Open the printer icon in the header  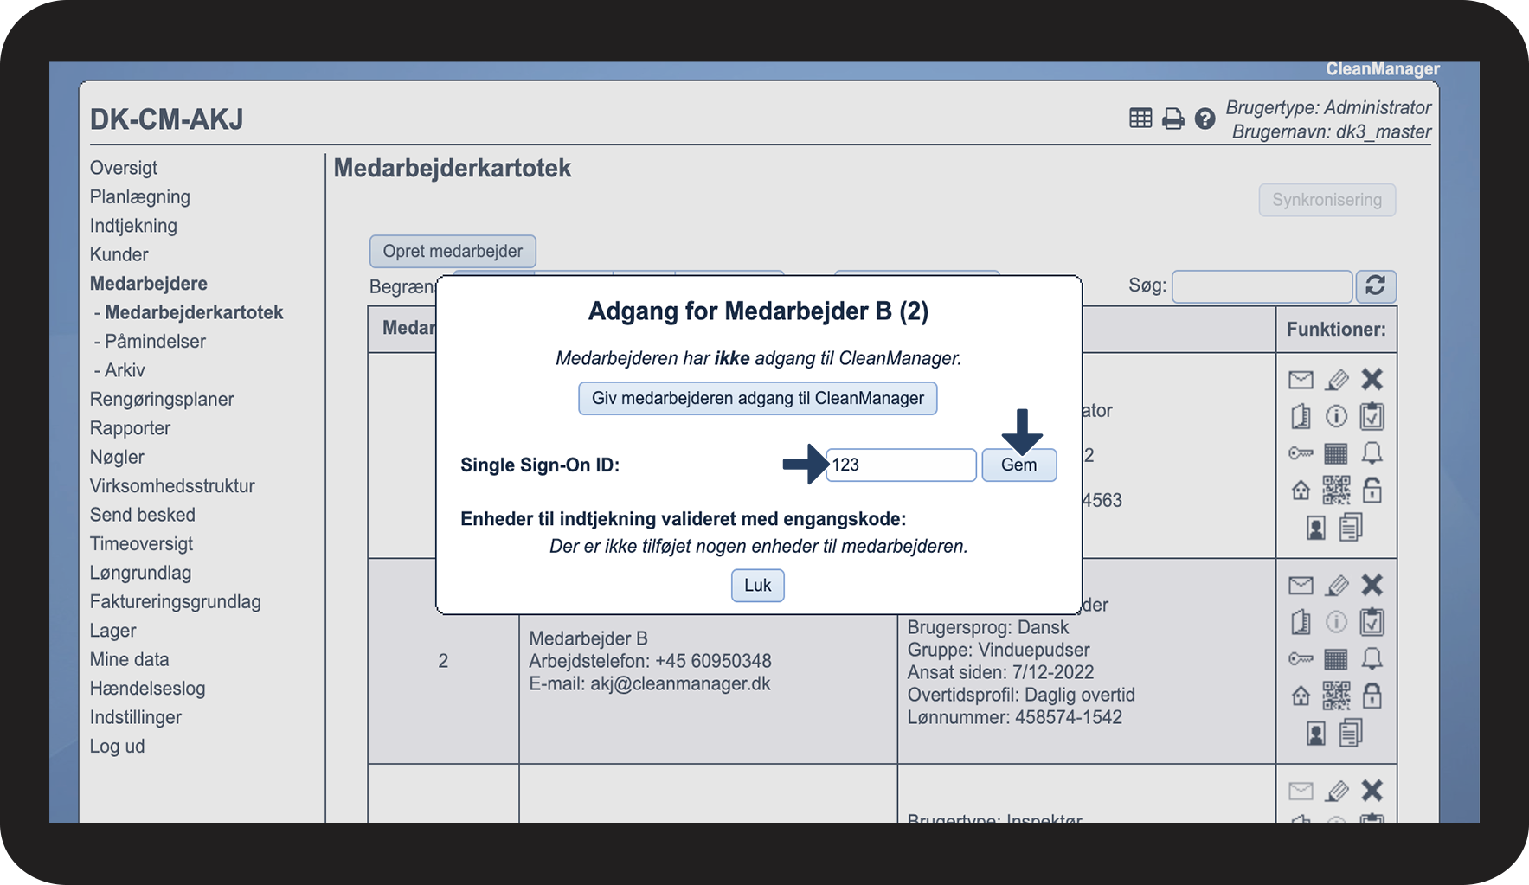point(1172,119)
